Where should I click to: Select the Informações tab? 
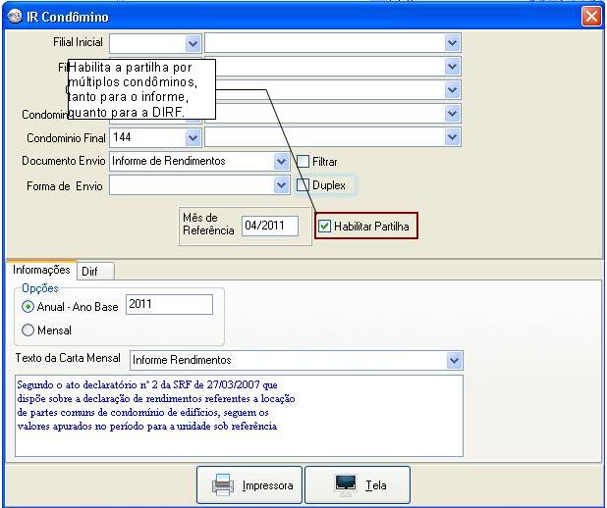41,270
